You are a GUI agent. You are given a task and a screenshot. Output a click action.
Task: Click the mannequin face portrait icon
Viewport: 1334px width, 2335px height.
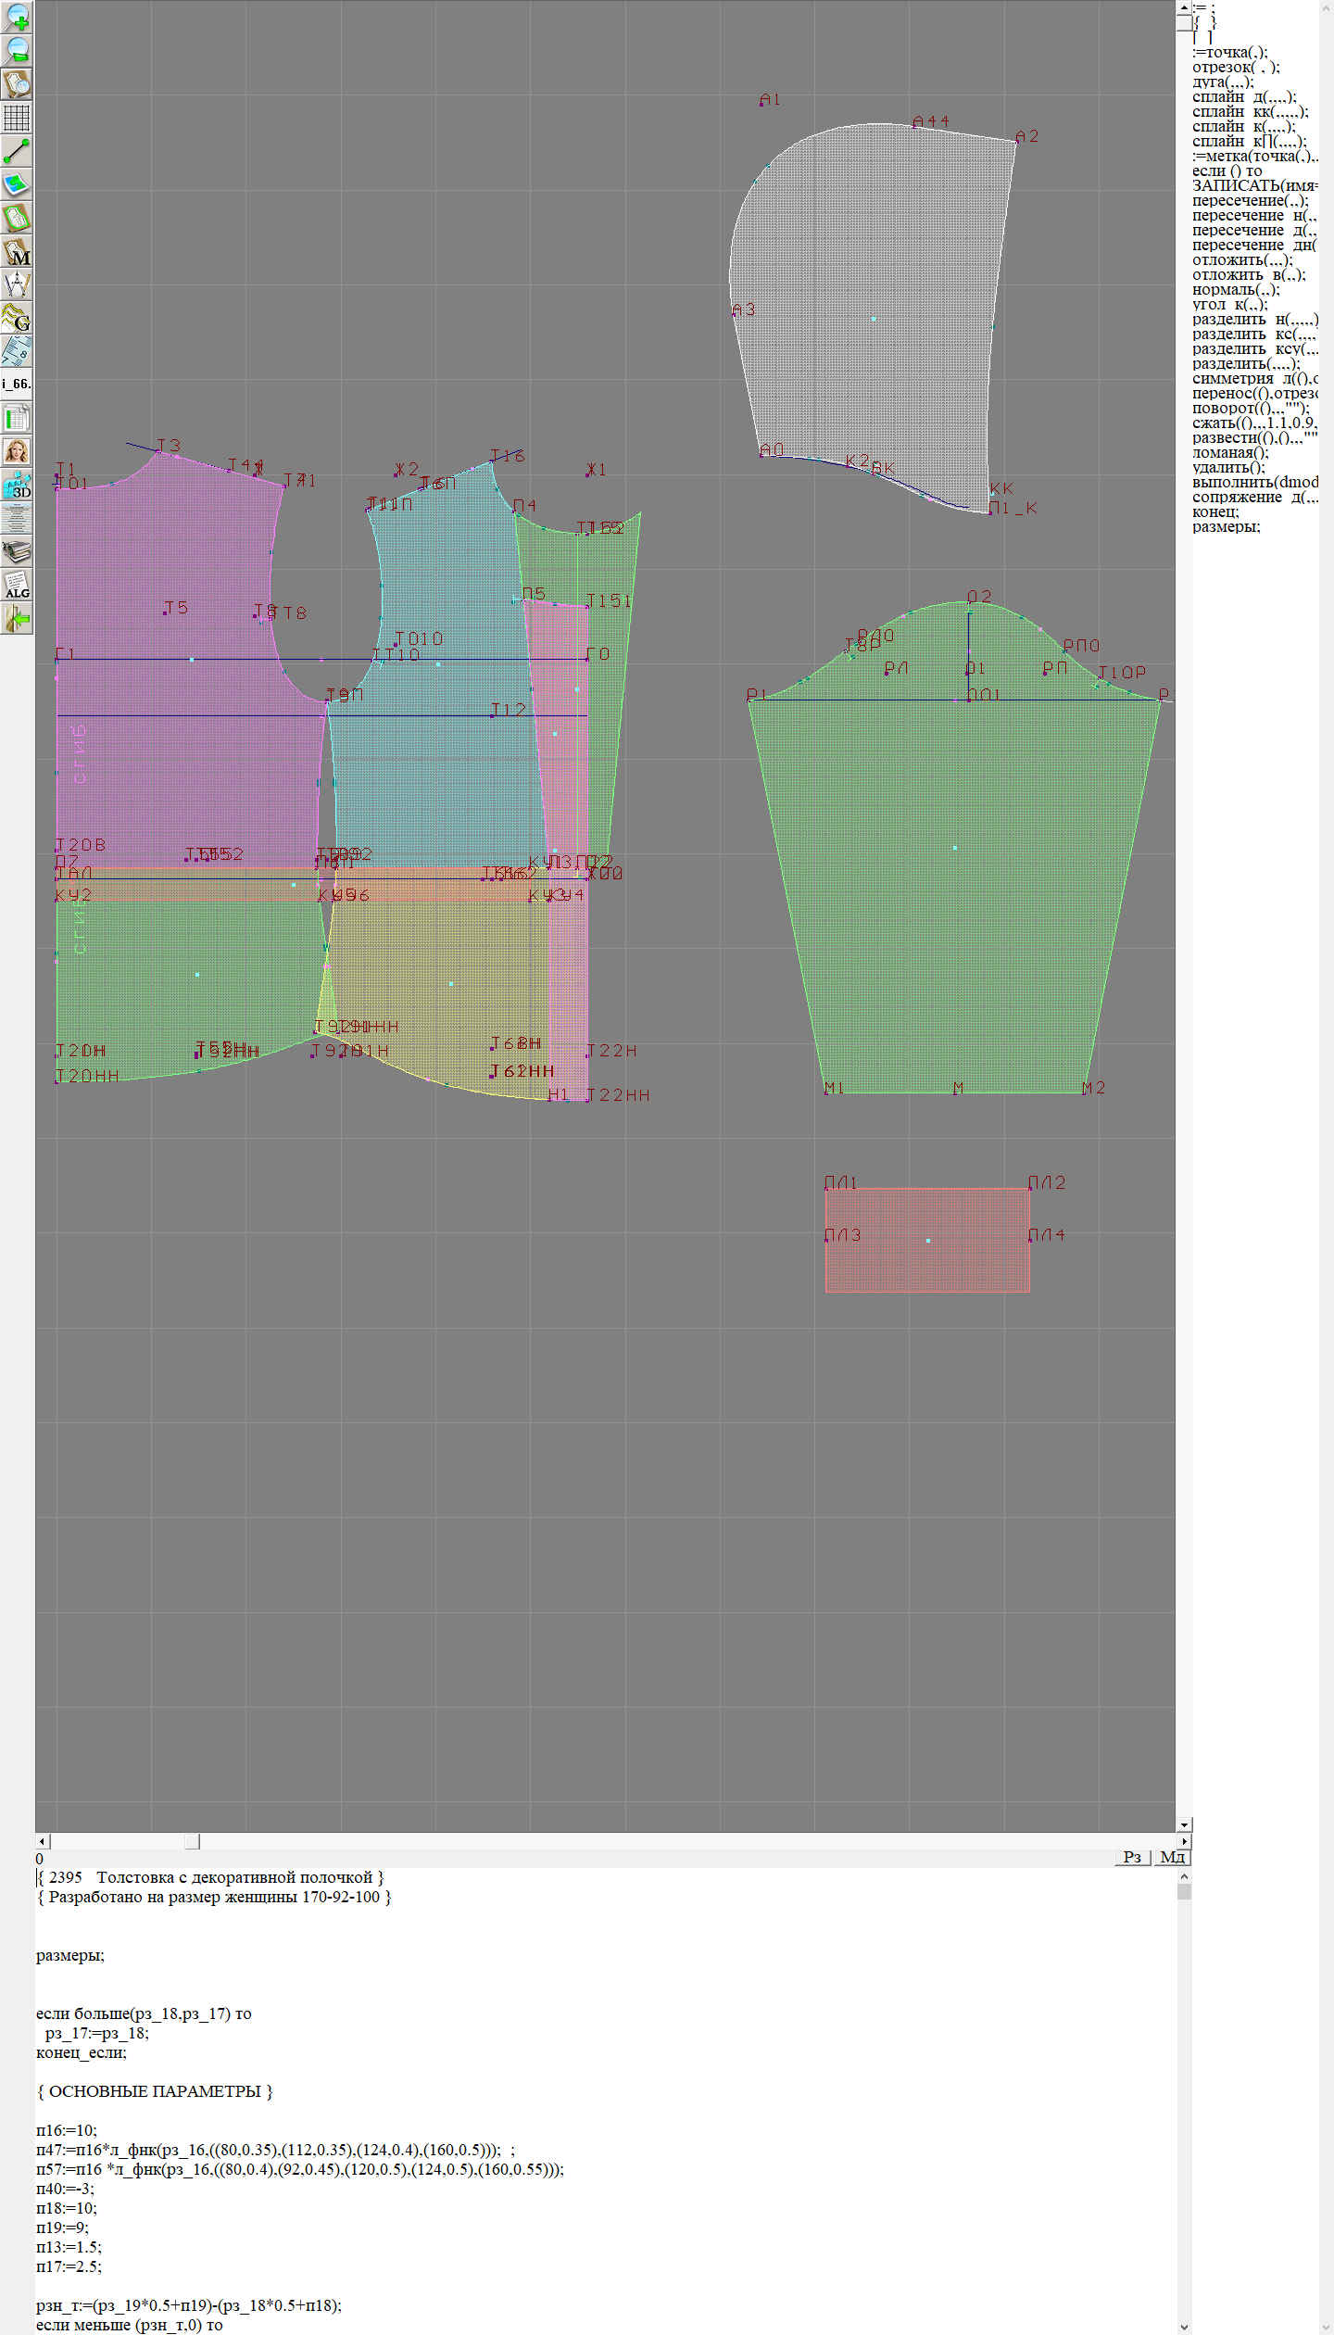coord(17,451)
